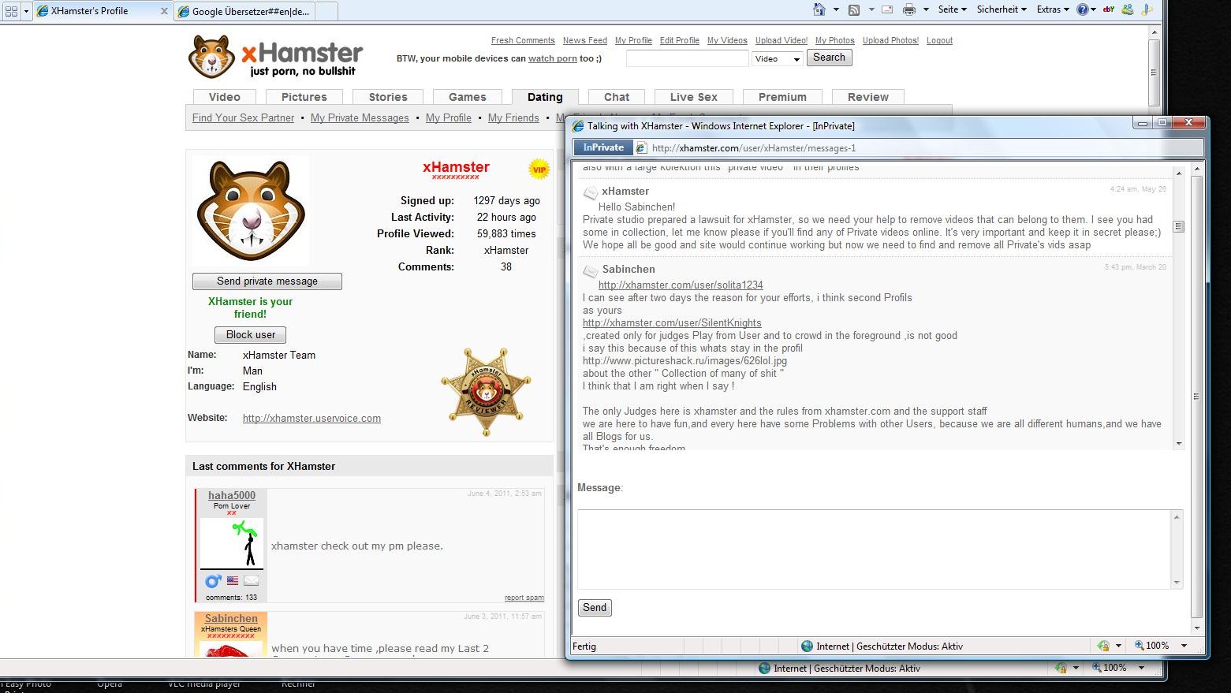Click haha5000's stick figure avatar thumbnail
The width and height of the screenshot is (1231, 693).
(x=232, y=543)
